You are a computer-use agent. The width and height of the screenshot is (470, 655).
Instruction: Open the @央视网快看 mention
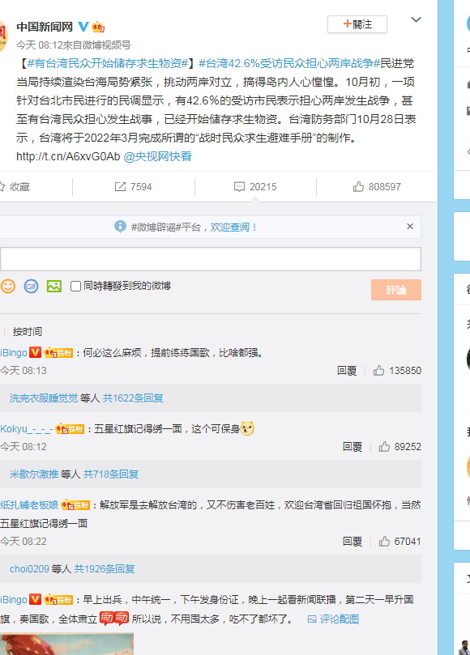coord(158,156)
